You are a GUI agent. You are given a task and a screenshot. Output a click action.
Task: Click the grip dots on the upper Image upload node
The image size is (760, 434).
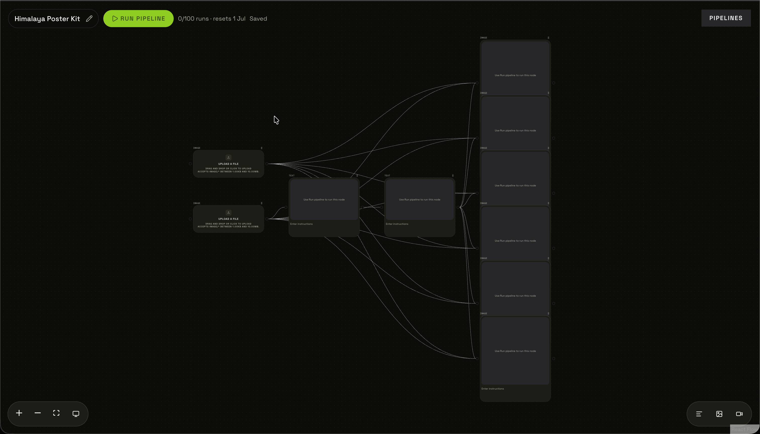click(x=262, y=148)
